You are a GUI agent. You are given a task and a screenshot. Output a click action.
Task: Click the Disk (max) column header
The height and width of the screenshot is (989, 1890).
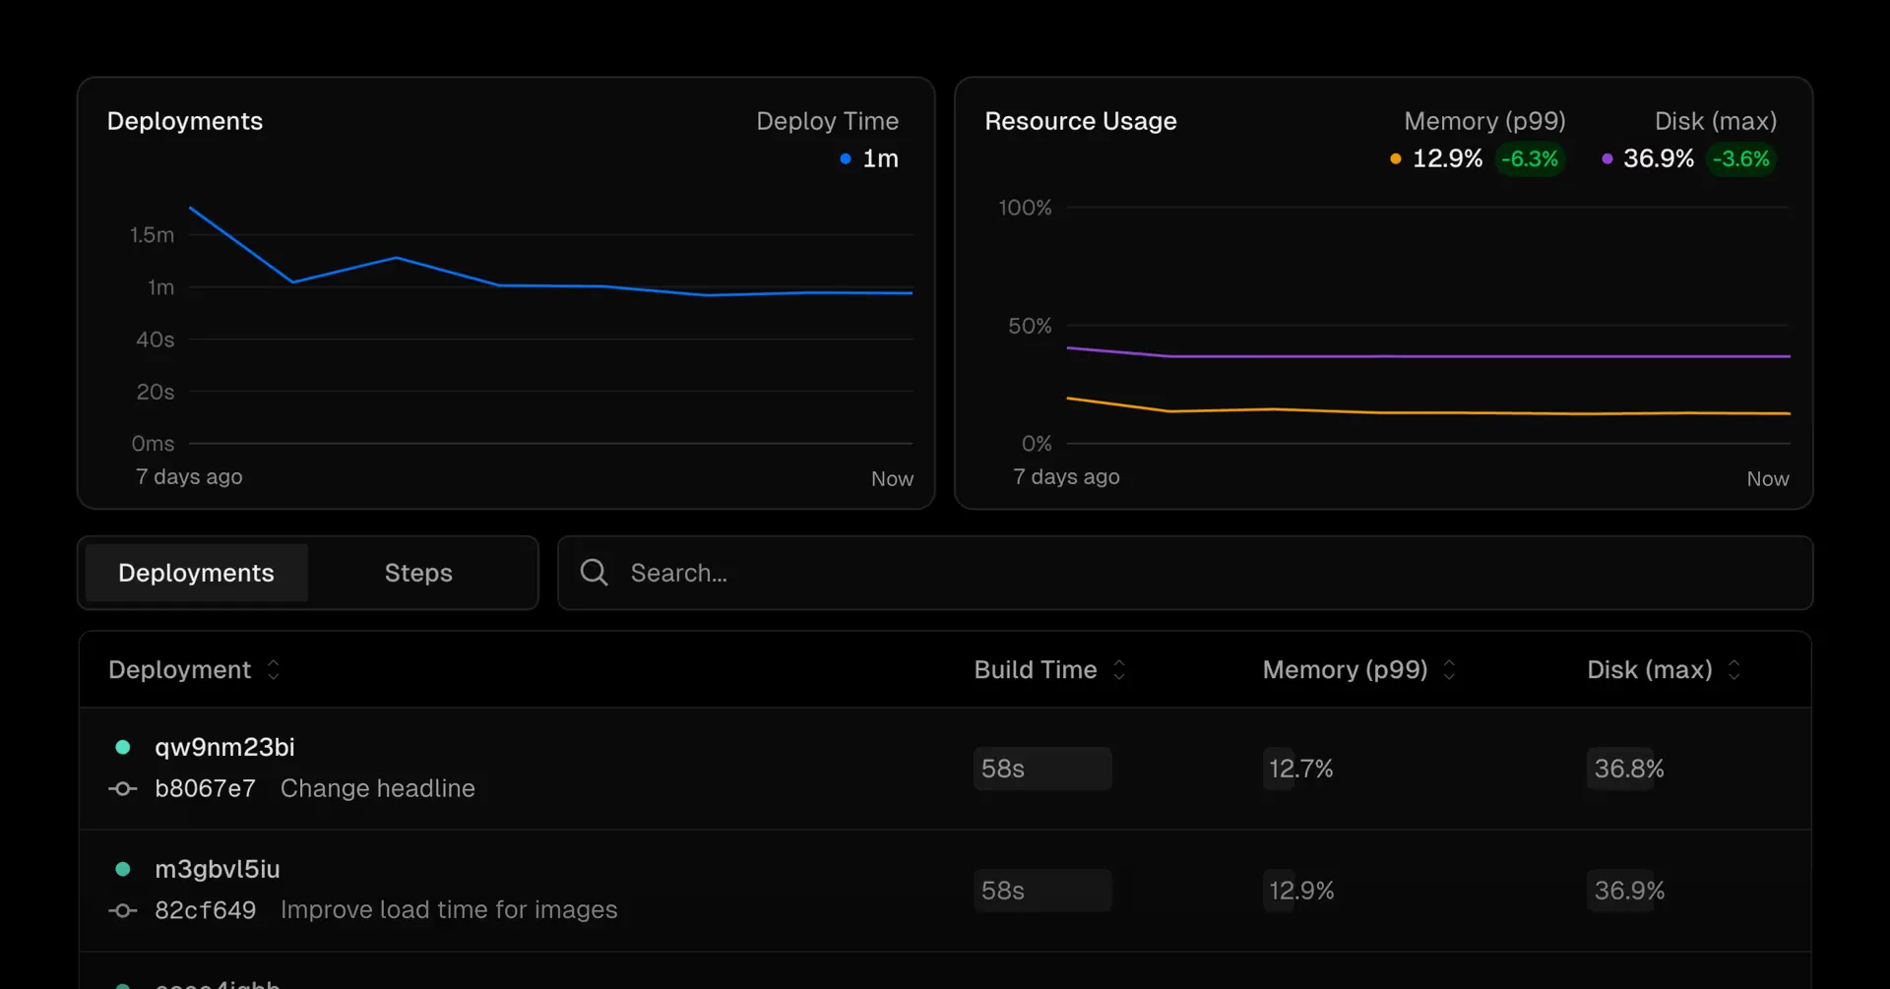[1650, 670]
